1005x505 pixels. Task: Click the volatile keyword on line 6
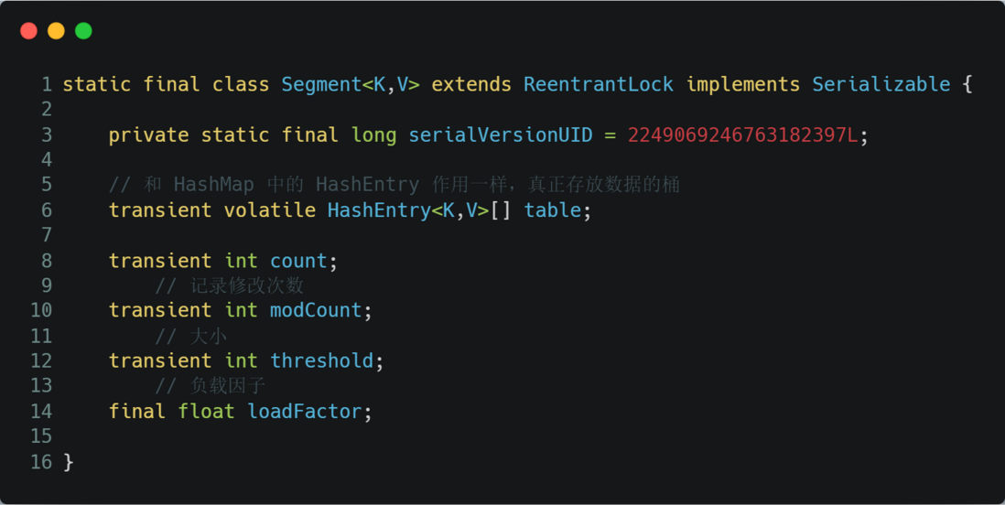[x=270, y=210]
